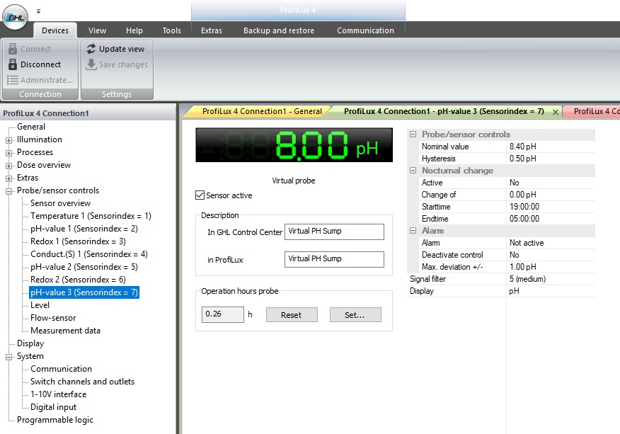Open the View ribbon tab

click(x=97, y=30)
